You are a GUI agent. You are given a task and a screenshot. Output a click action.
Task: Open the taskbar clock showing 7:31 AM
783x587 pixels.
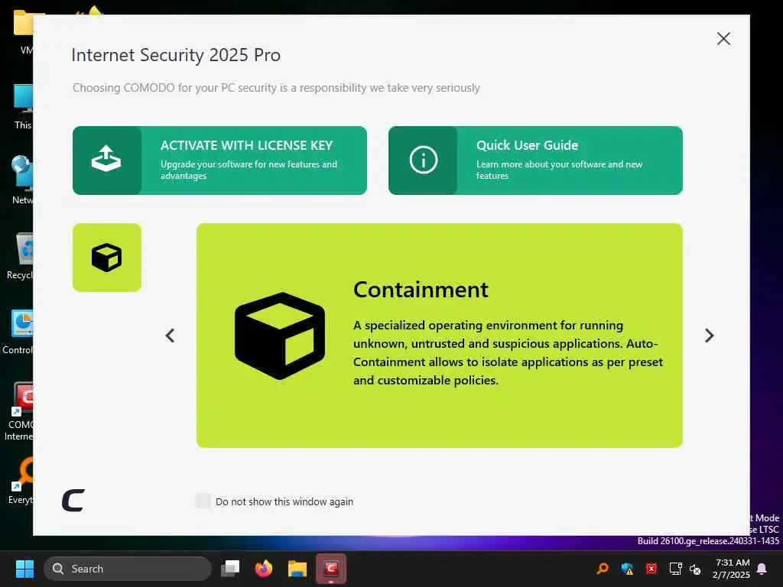tap(732, 569)
